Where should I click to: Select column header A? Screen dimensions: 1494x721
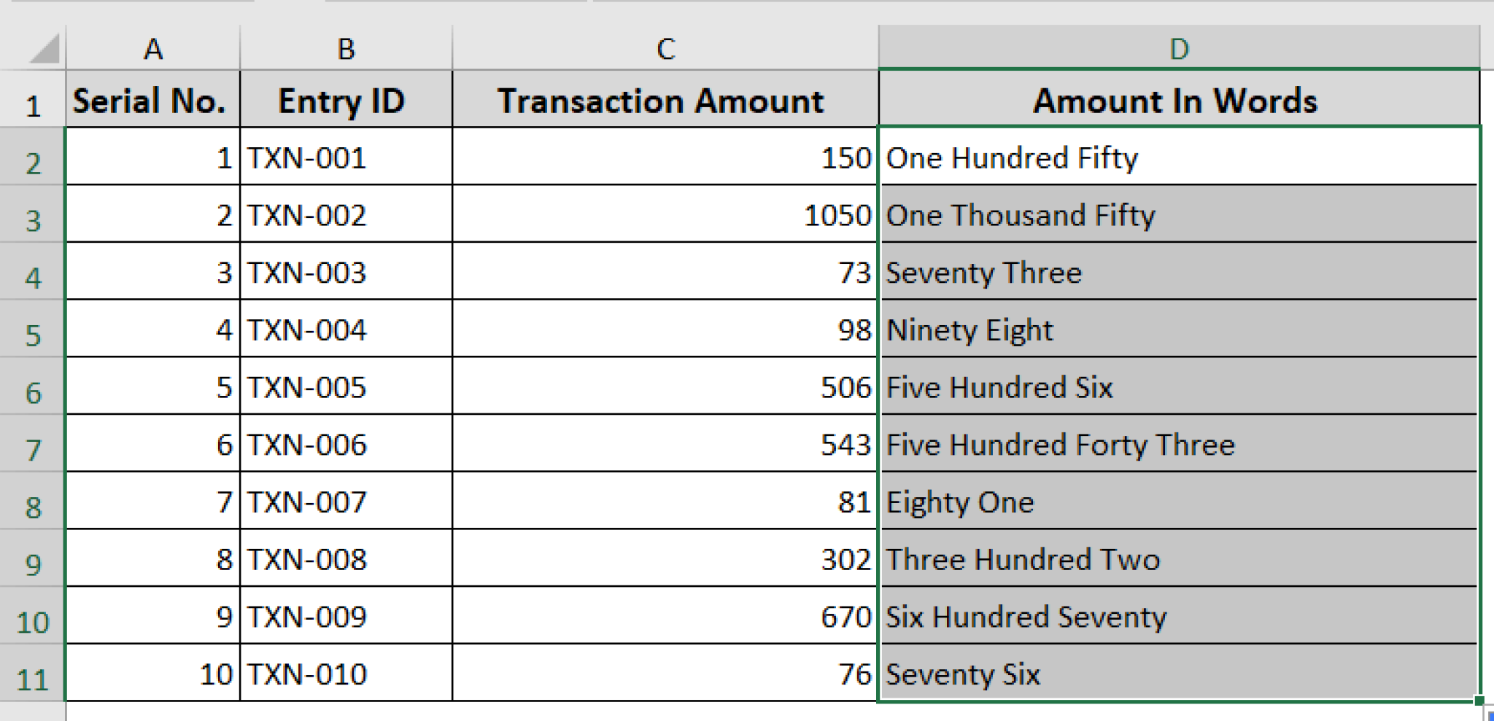click(152, 50)
